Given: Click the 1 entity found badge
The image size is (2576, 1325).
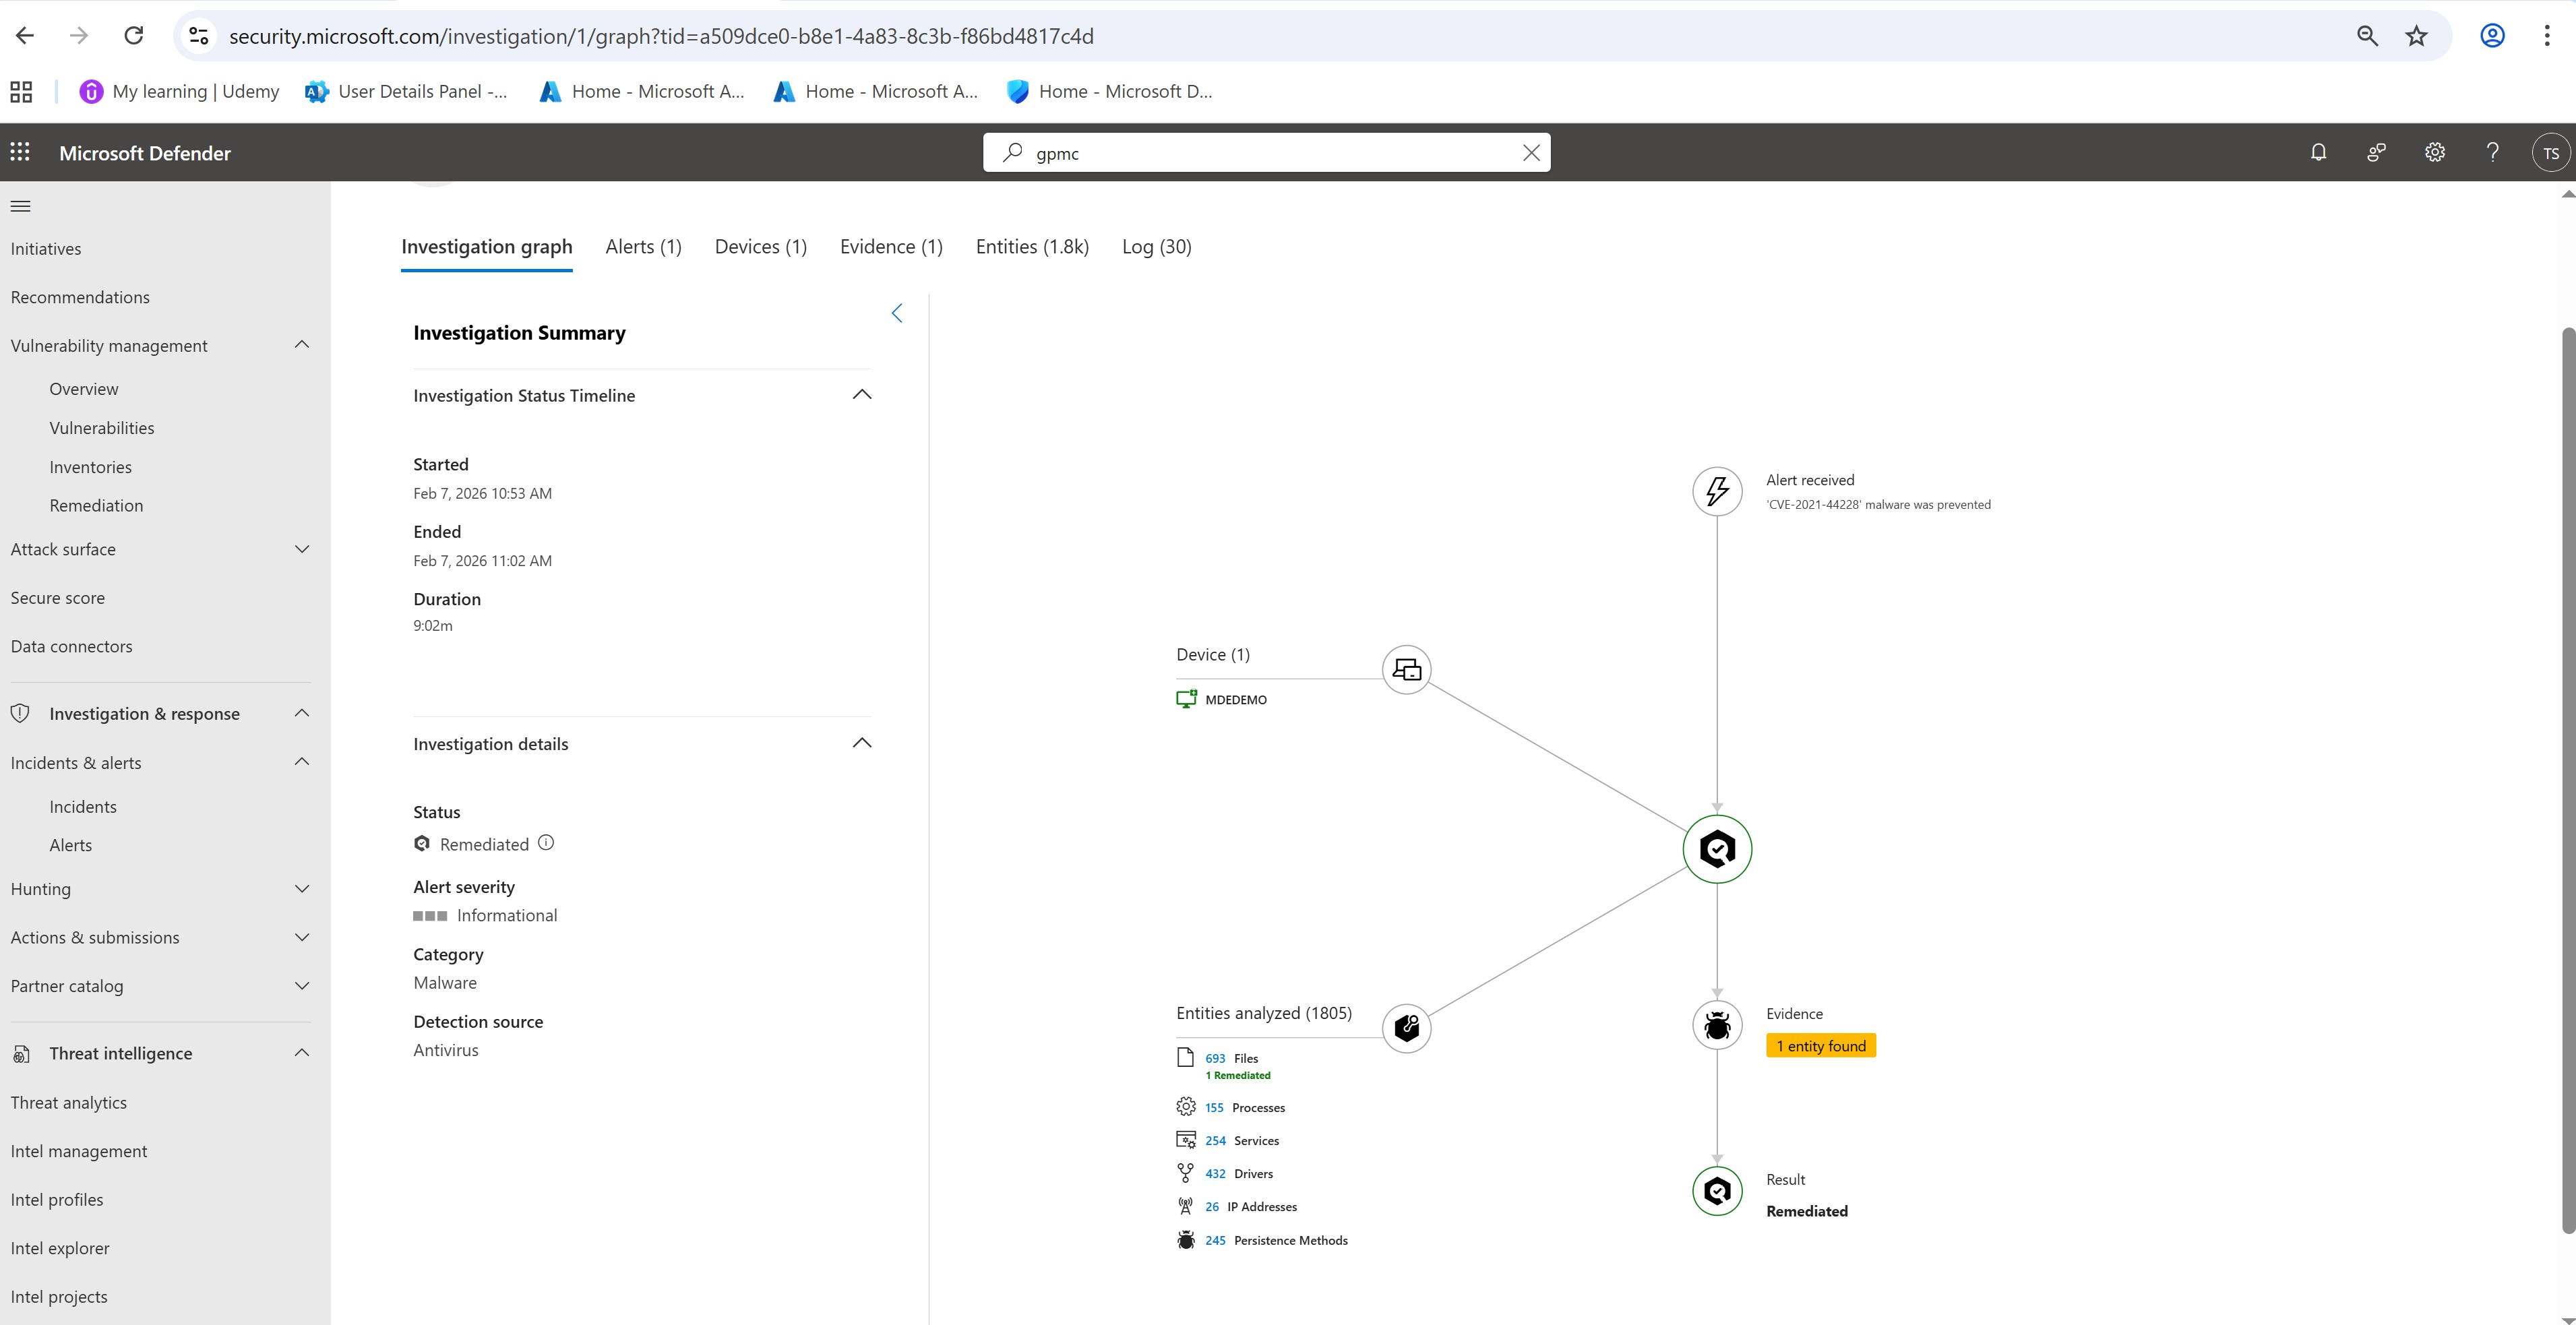Looking at the screenshot, I should [x=1820, y=1046].
